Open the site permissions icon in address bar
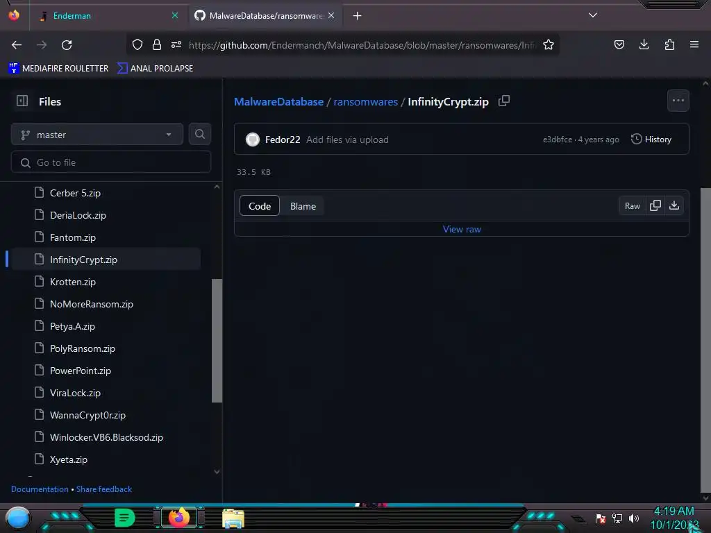 click(176, 44)
